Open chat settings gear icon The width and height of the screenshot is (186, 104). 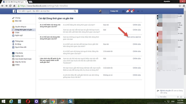(x=178, y=97)
